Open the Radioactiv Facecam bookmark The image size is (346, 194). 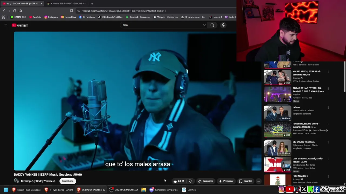pos(138,17)
